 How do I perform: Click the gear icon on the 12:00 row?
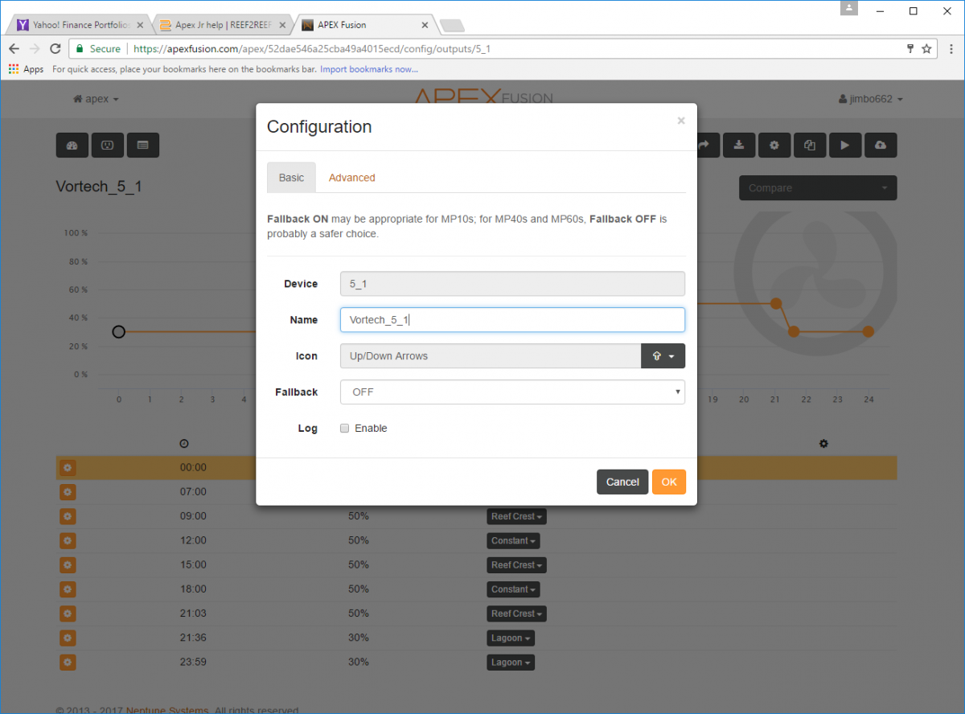[68, 540]
